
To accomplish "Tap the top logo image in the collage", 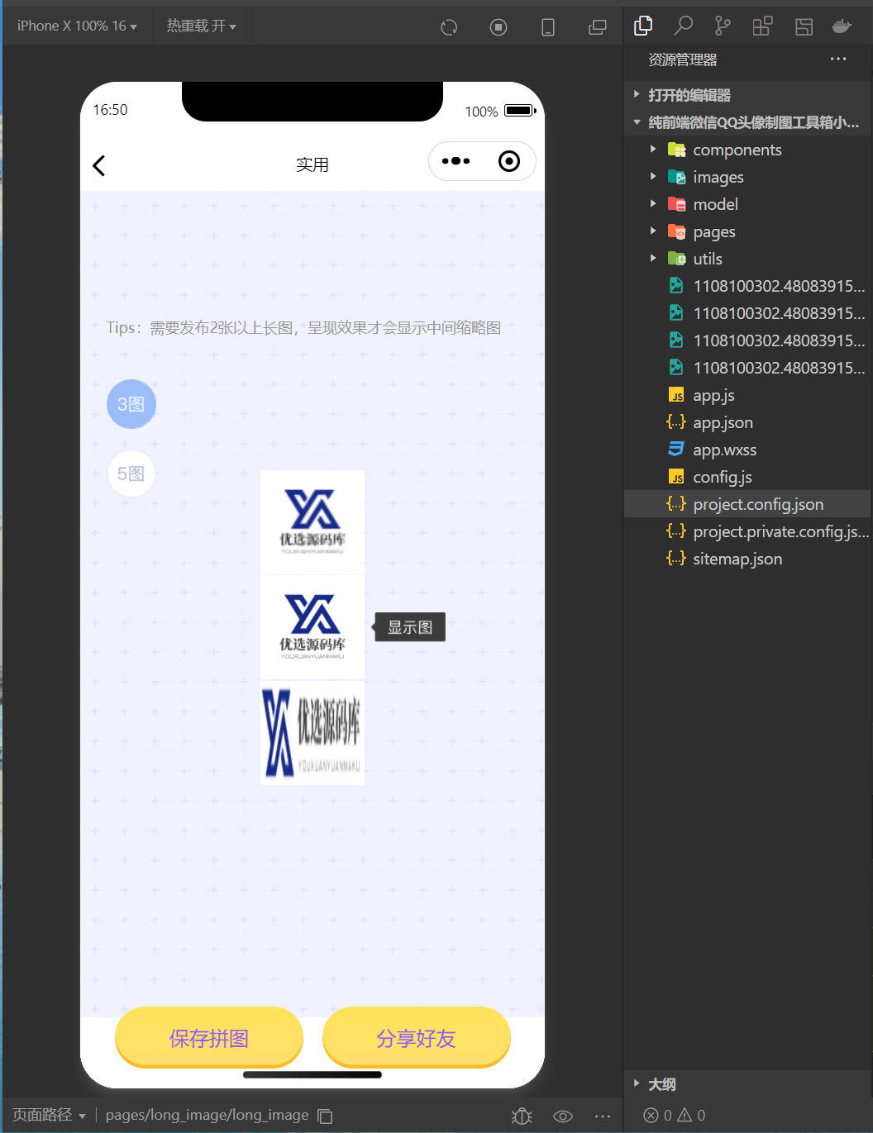I will (312, 522).
